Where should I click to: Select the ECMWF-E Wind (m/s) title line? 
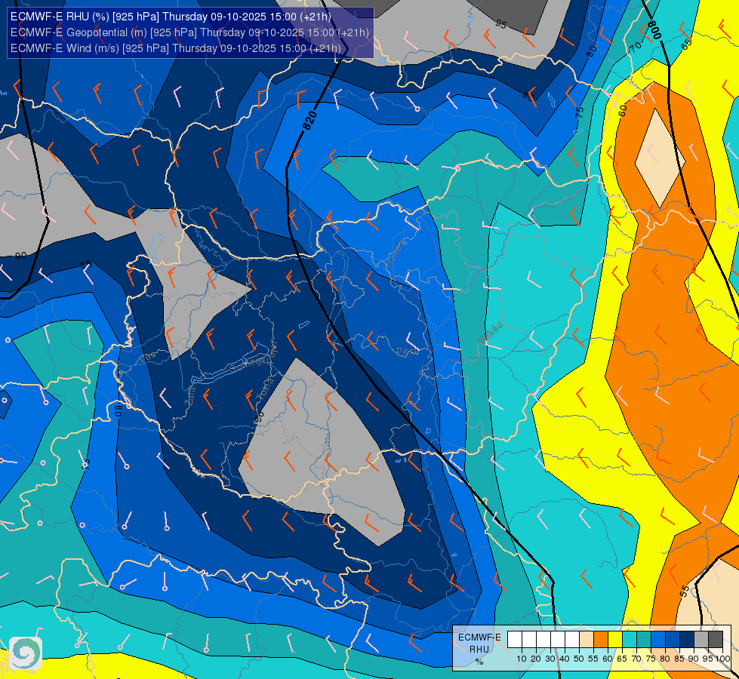[x=176, y=48]
